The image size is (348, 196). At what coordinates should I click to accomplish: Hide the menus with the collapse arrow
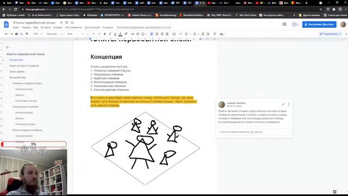click(346, 34)
